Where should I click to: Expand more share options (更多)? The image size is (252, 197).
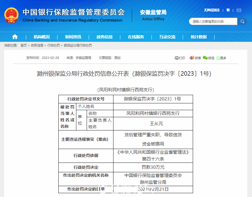(x=221, y=58)
